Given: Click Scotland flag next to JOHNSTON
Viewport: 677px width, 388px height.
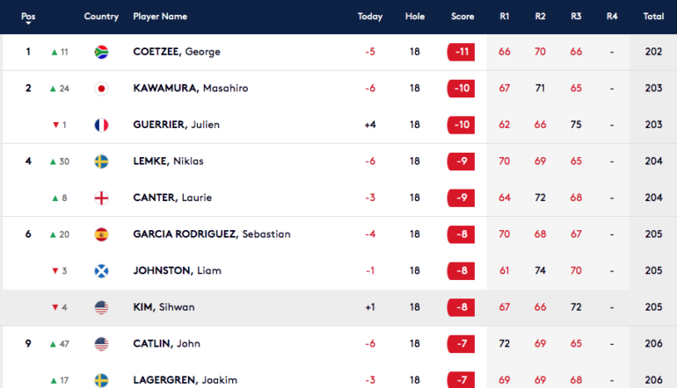Looking at the screenshot, I should [x=101, y=271].
